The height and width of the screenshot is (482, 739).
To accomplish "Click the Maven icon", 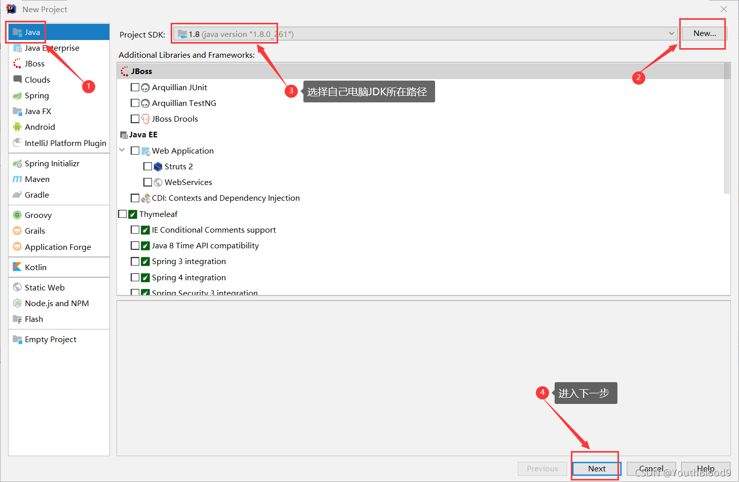I will (x=17, y=179).
